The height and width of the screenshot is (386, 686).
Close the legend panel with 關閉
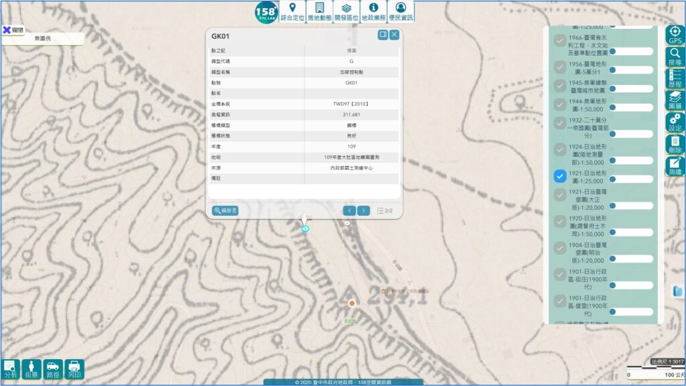(13, 29)
